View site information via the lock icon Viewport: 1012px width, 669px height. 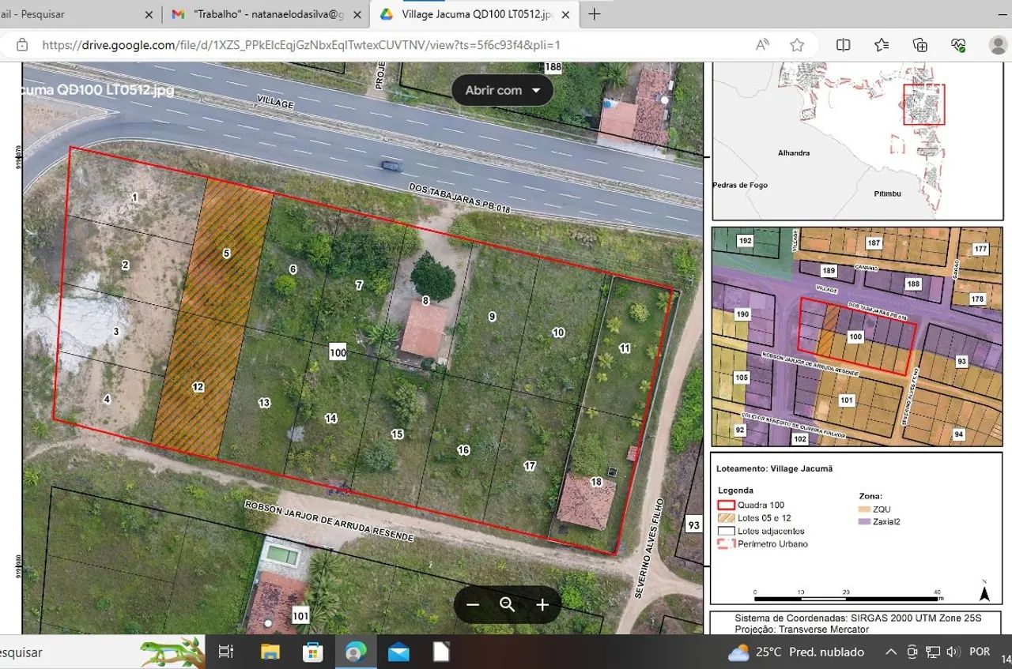22,45
